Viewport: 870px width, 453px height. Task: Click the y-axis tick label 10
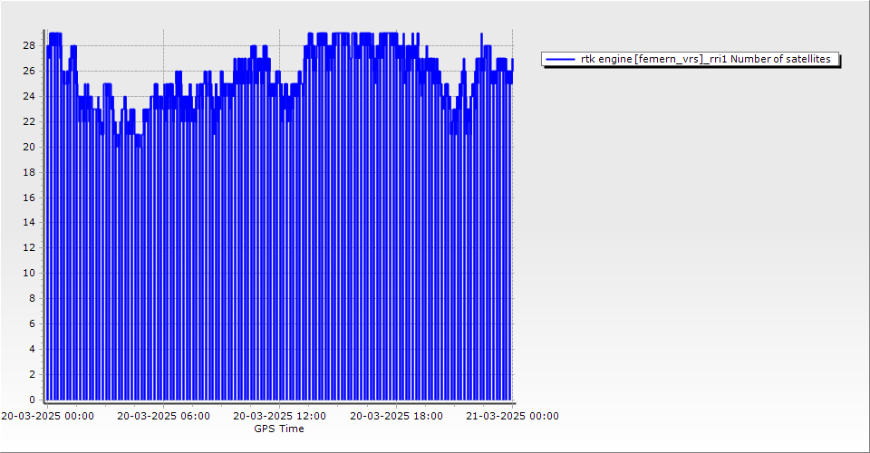coord(29,273)
